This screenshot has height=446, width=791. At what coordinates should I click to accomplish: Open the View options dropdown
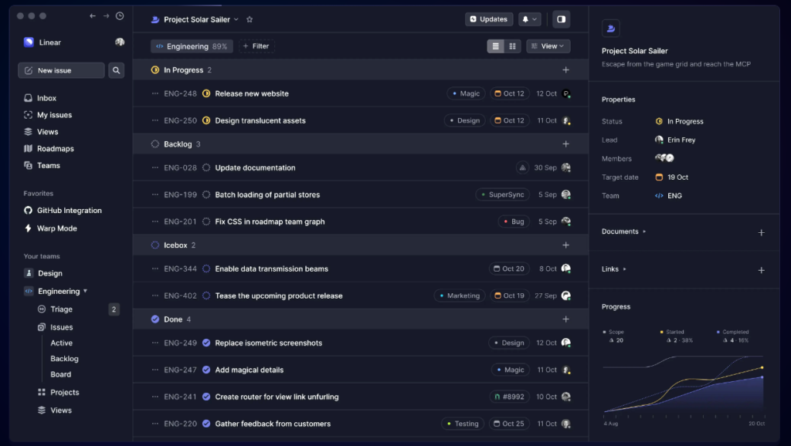coord(548,46)
